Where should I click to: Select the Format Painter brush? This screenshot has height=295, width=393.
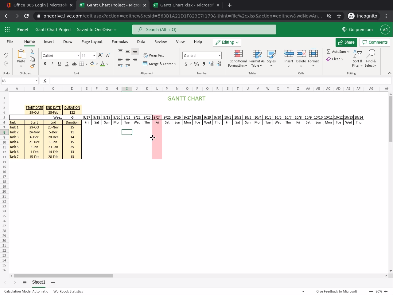(x=32, y=66)
